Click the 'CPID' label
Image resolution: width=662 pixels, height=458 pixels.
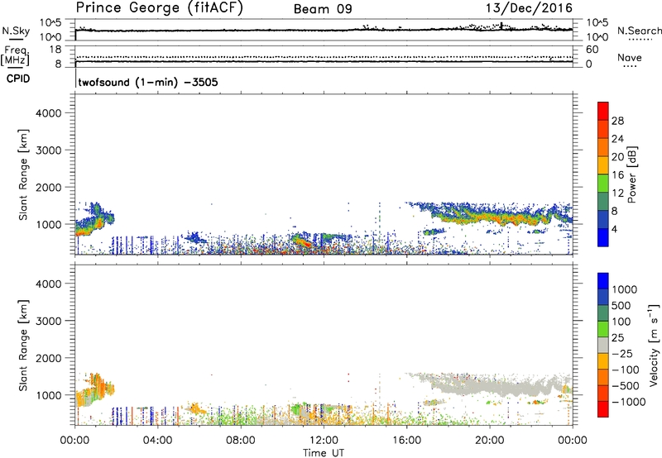[x=18, y=79]
